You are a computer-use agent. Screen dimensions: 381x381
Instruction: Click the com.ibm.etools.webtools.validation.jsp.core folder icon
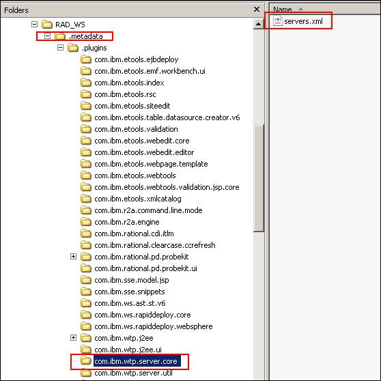86,187
